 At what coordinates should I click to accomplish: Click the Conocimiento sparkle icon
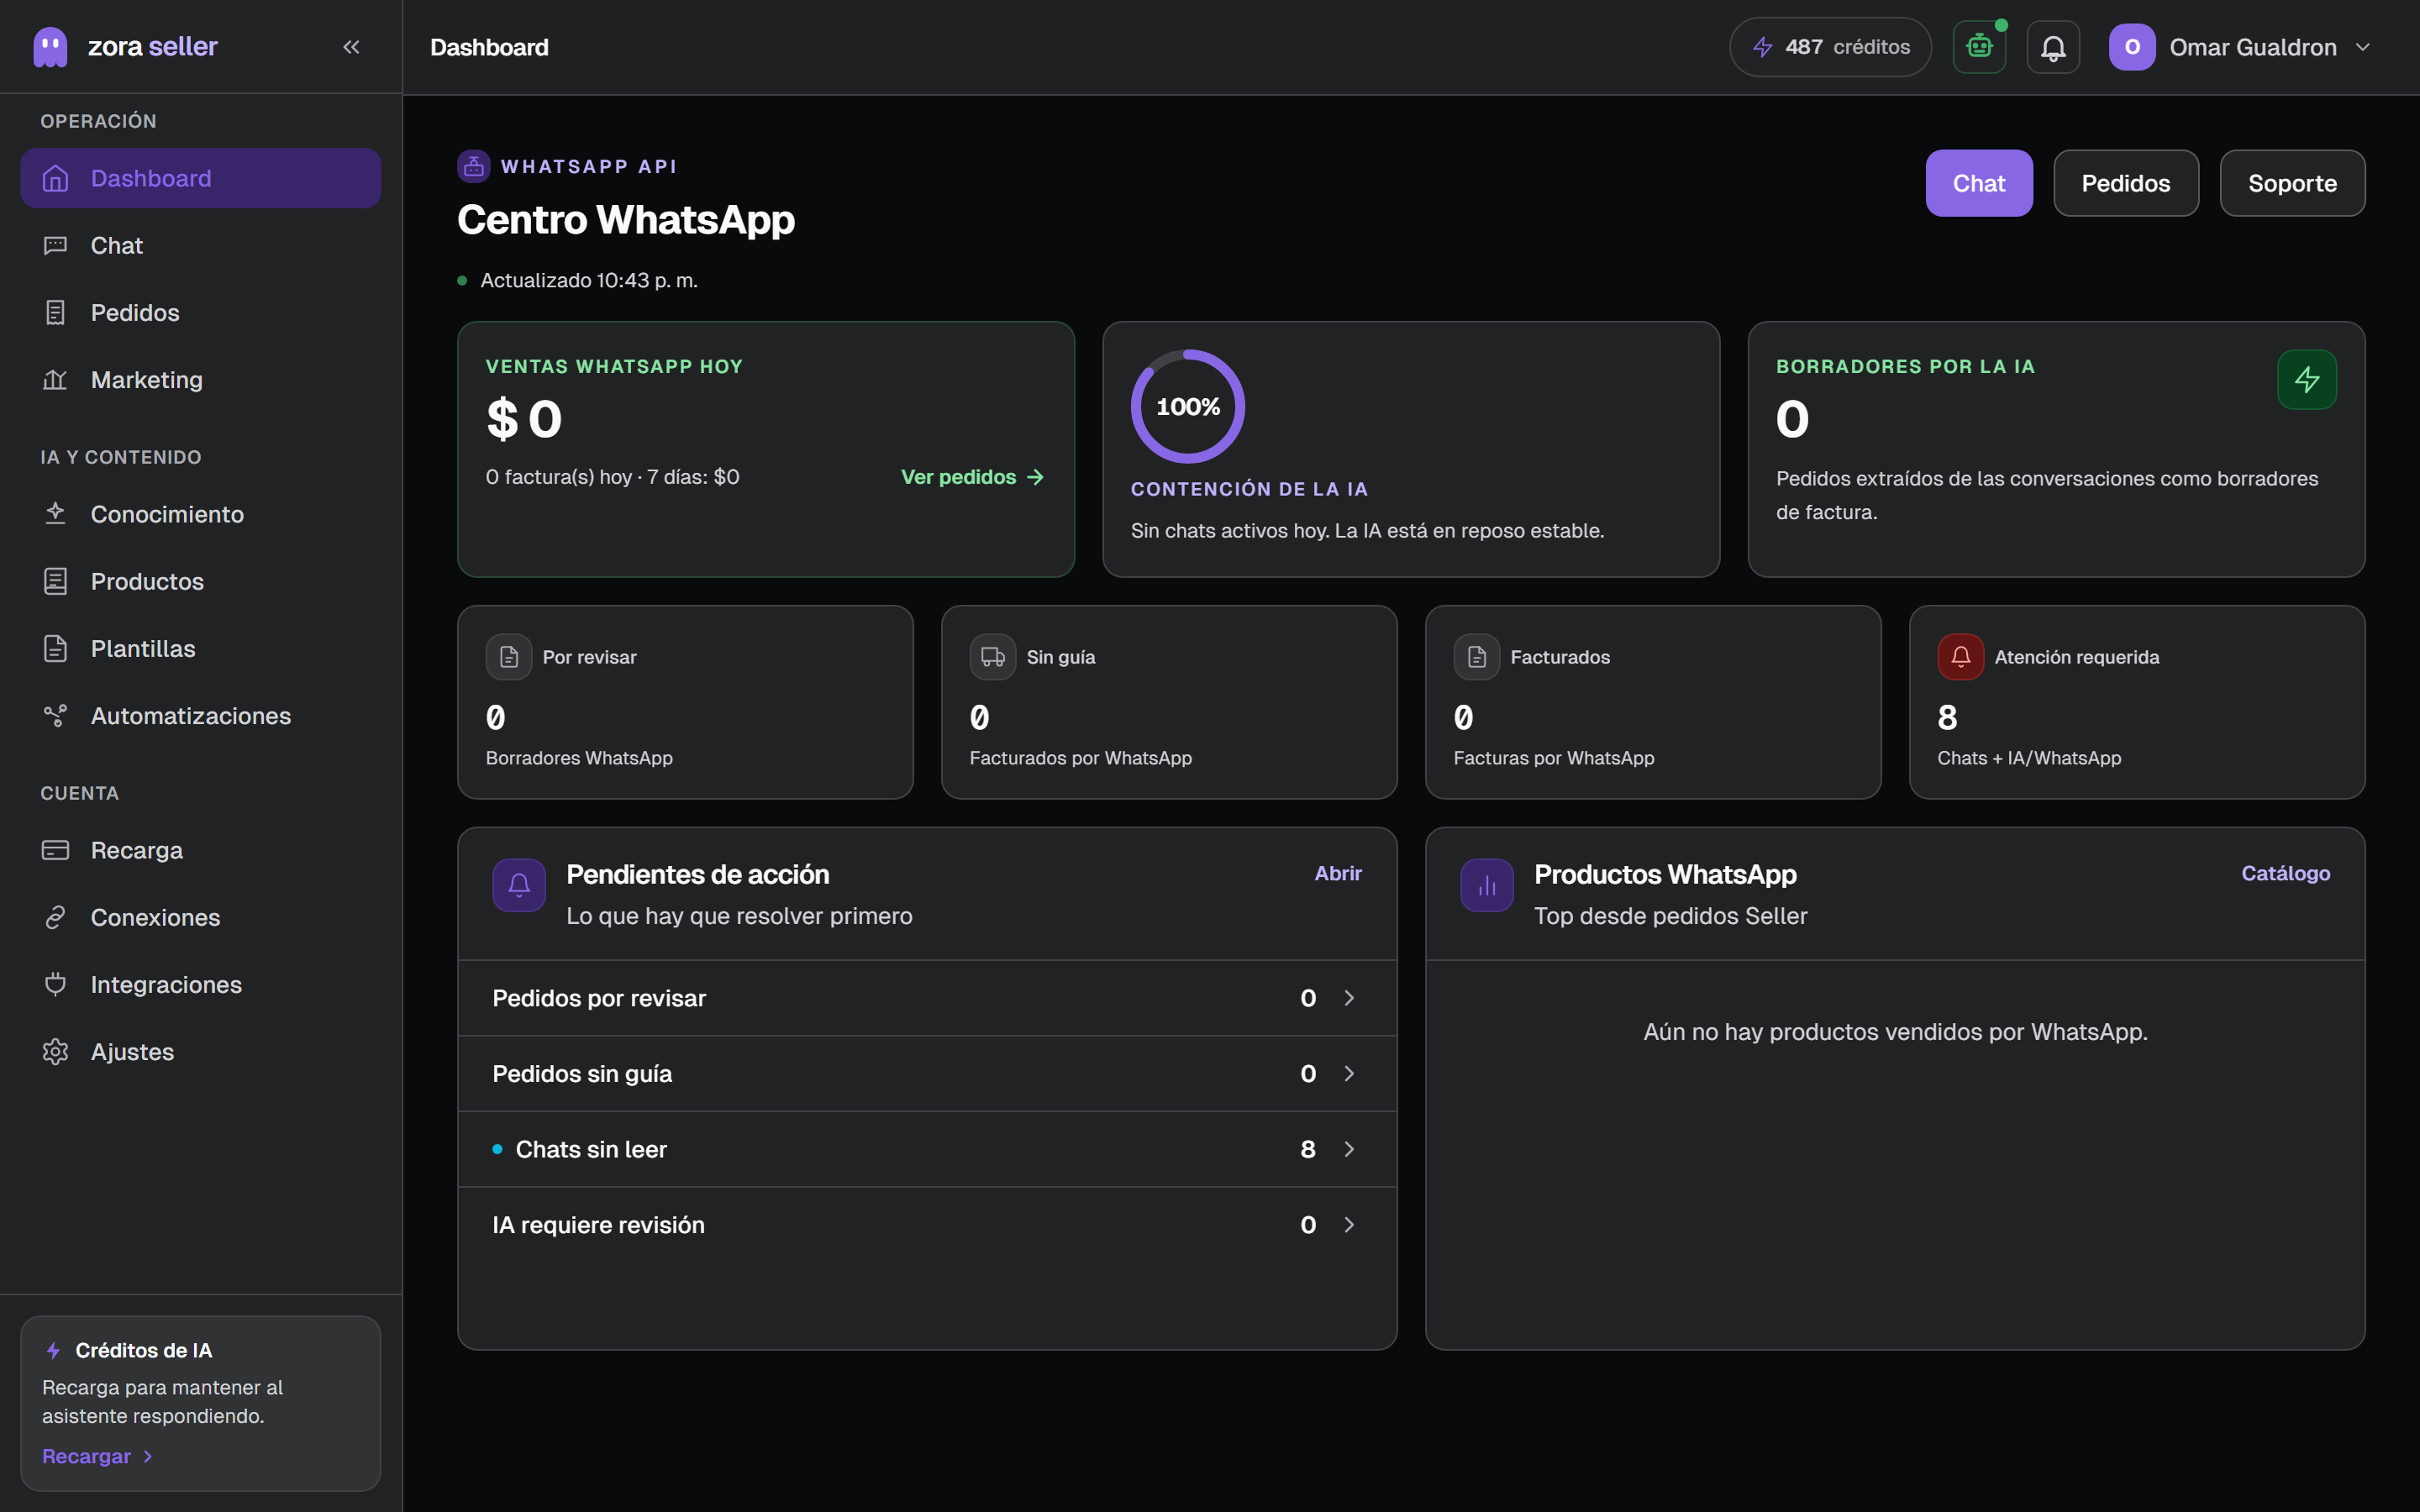pos(56,514)
